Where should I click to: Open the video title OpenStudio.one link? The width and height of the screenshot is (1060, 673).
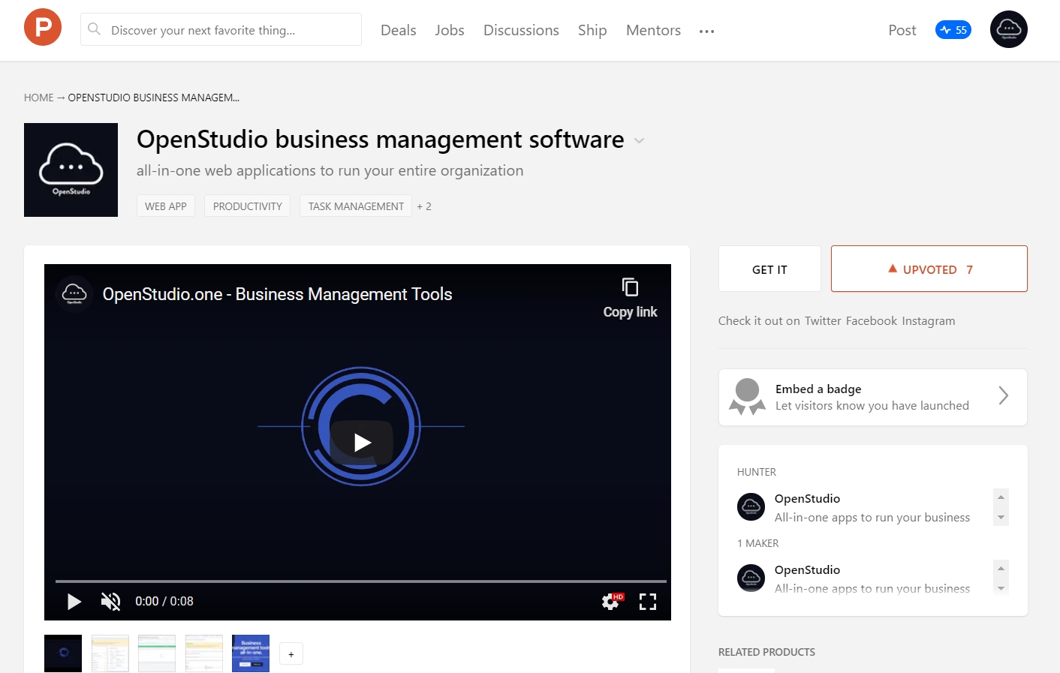(277, 294)
